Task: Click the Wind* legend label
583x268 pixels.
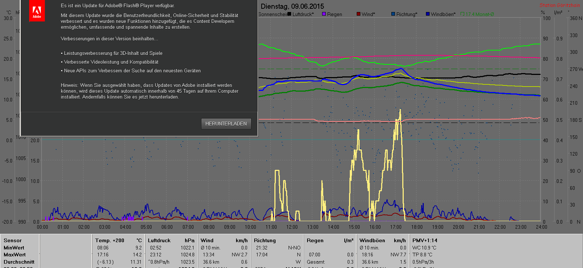Action: 368,14
